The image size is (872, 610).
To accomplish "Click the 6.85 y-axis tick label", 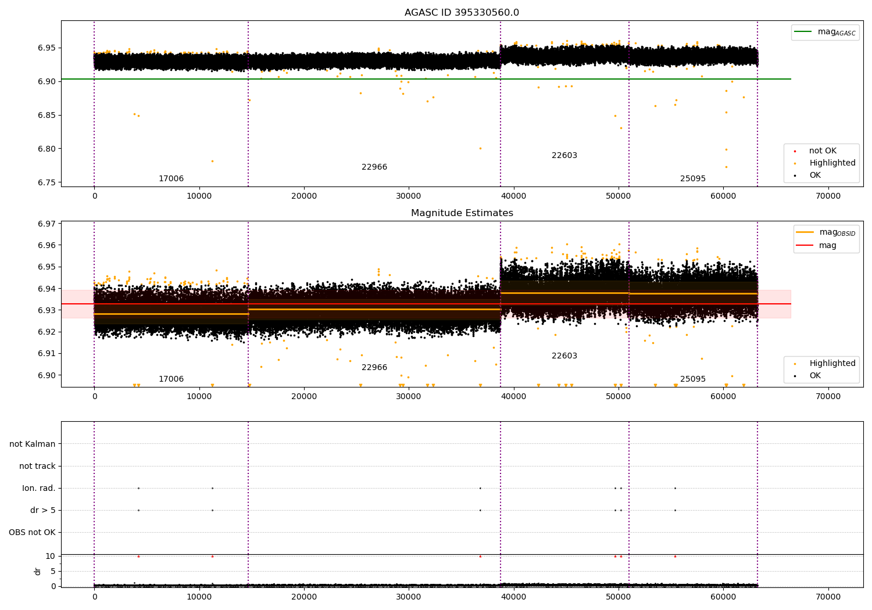I will point(47,116).
